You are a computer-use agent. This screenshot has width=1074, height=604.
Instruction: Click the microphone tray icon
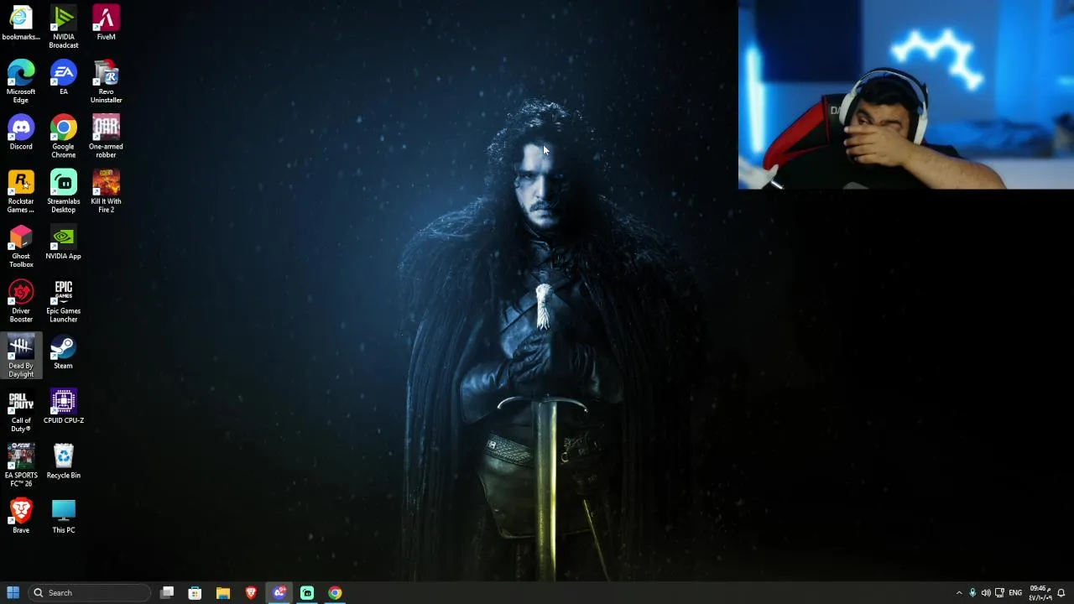click(972, 593)
